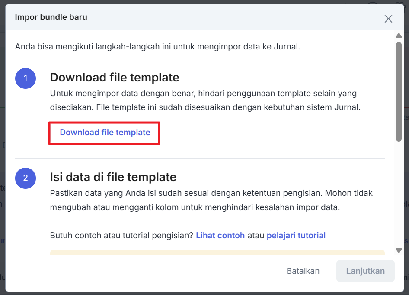Click the bold Download file template heading
Screen dimensions: 409x295
[x=115, y=78]
